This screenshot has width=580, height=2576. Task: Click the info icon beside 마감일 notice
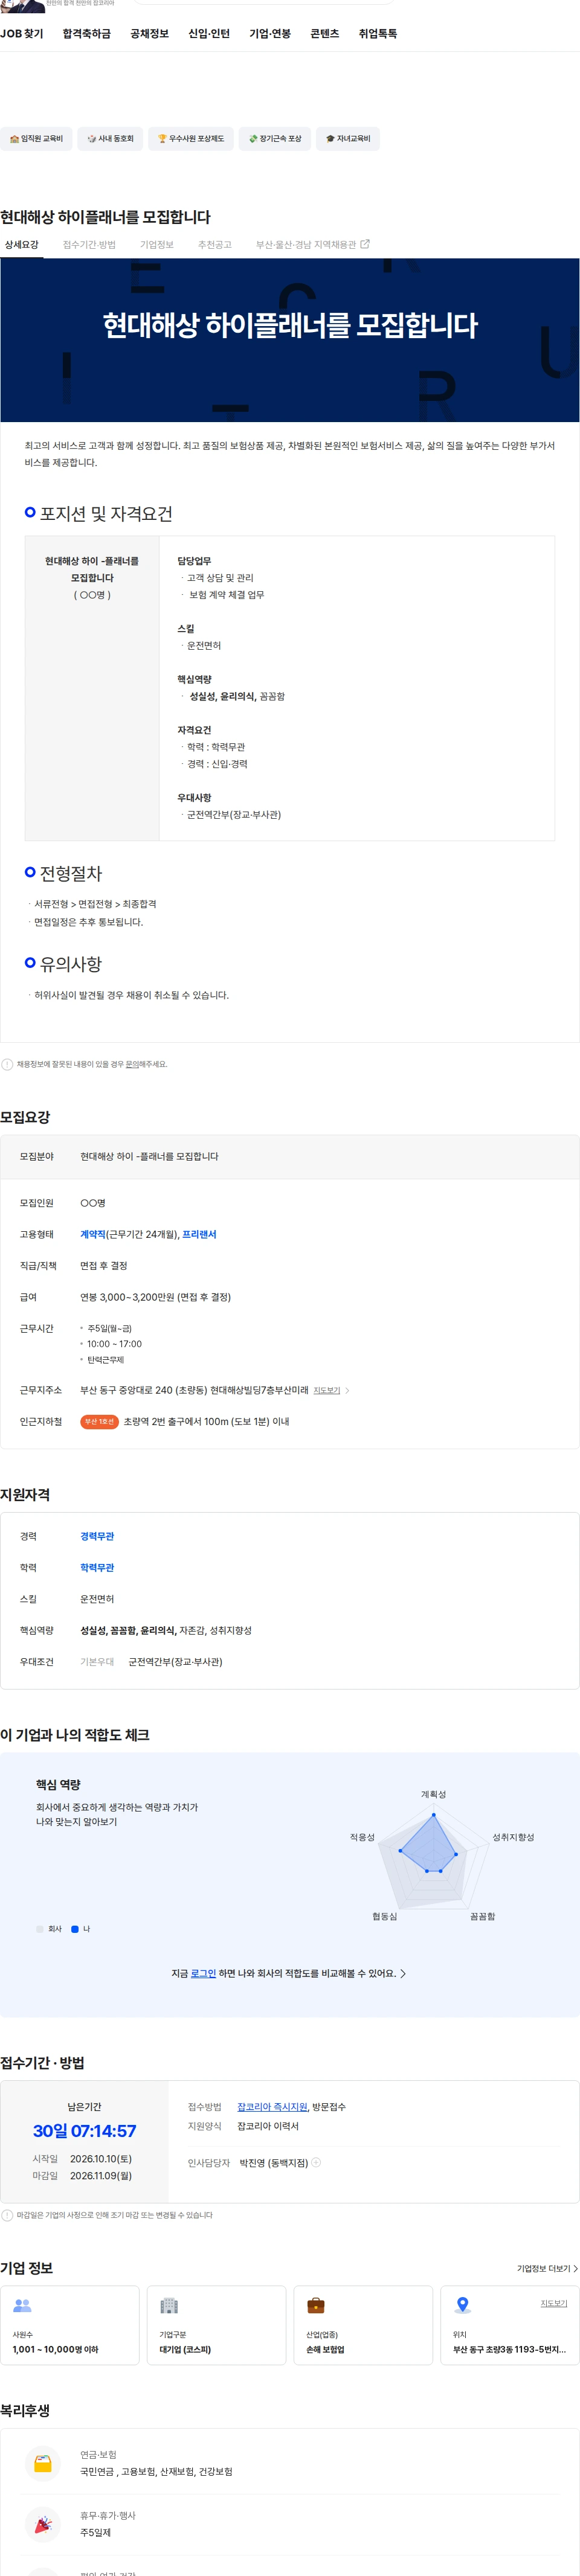(x=7, y=2215)
